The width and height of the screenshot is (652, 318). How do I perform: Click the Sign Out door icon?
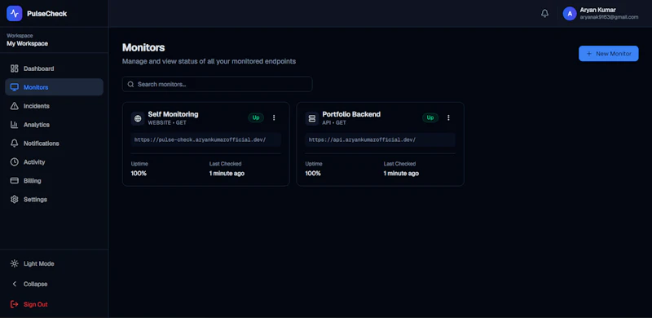(15, 304)
